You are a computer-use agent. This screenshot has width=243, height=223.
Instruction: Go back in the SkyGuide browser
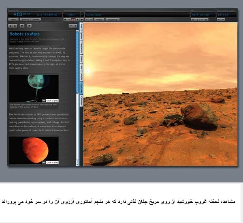[11, 26]
